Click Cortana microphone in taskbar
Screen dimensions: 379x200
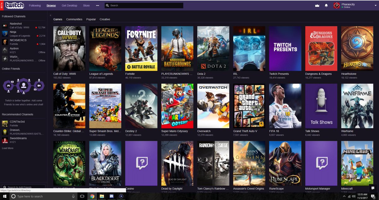point(73,196)
